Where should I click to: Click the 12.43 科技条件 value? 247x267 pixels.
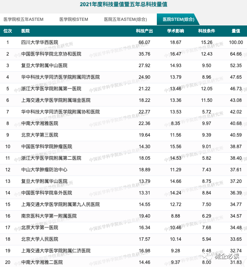click(x=207, y=54)
